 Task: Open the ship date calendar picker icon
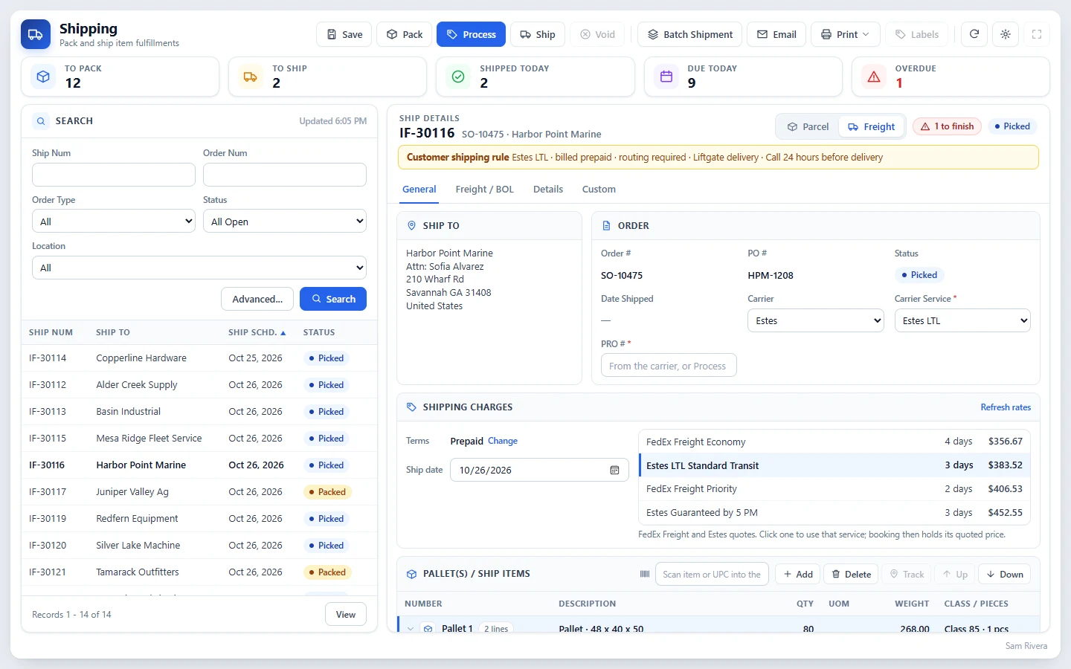click(614, 470)
